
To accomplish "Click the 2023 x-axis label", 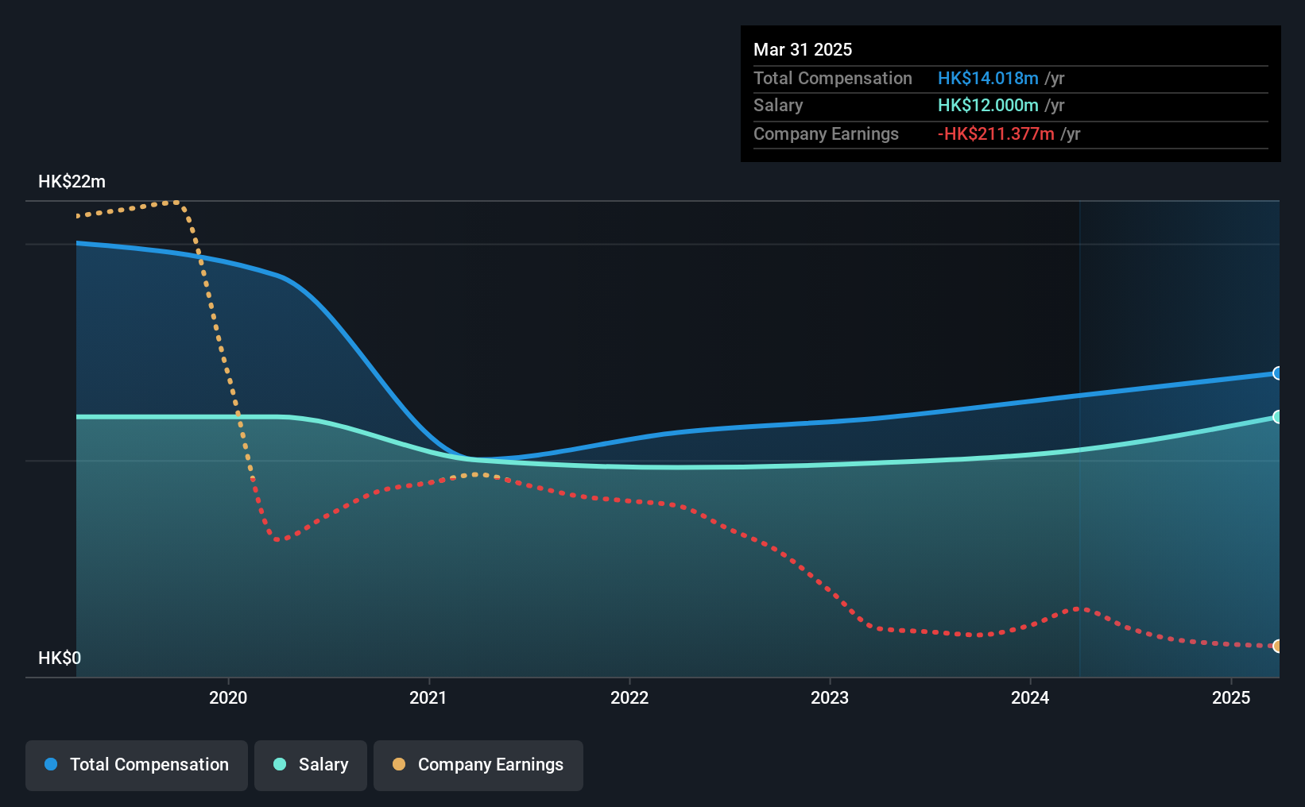I will pyautogui.click(x=830, y=698).
